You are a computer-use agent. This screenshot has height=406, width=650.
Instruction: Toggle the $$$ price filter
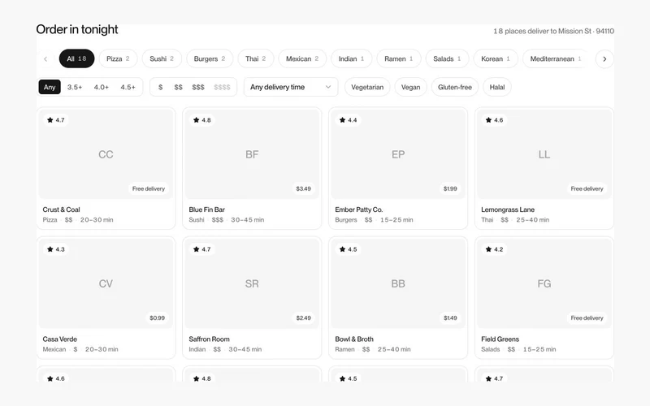coord(198,87)
